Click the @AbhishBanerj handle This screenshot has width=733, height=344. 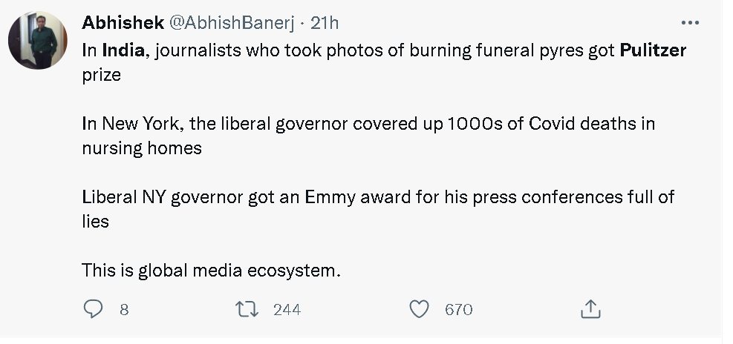pyautogui.click(x=232, y=23)
